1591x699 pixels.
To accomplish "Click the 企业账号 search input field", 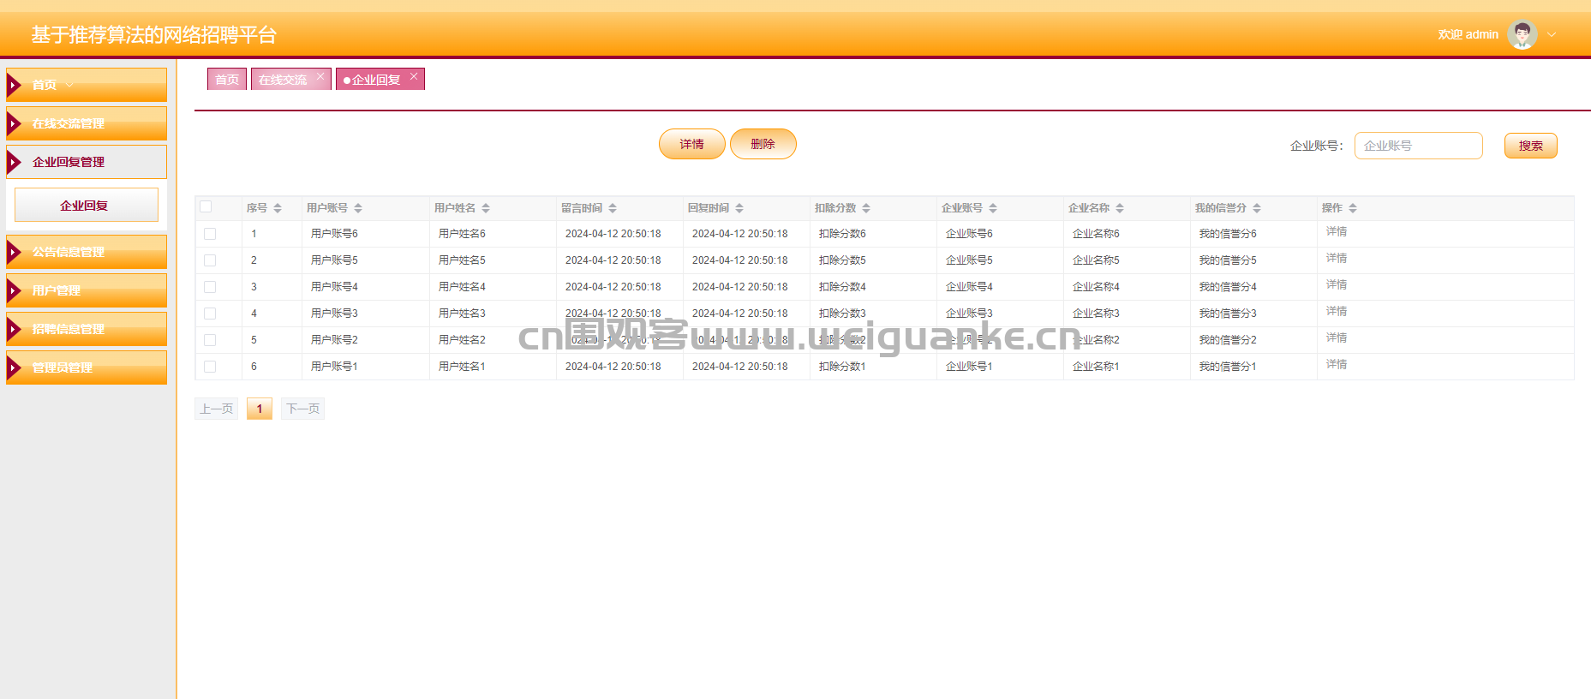I will (1418, 146).
